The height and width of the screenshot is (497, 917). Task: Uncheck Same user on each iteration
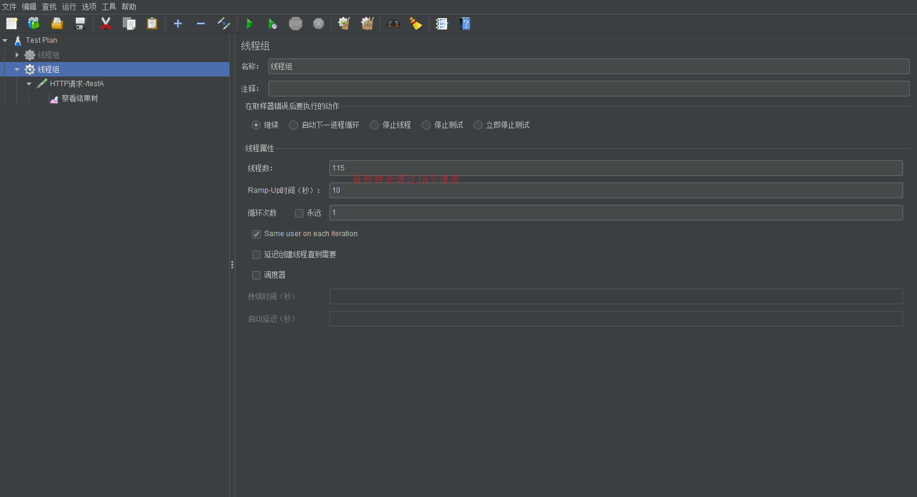click(x=256, y=234)
